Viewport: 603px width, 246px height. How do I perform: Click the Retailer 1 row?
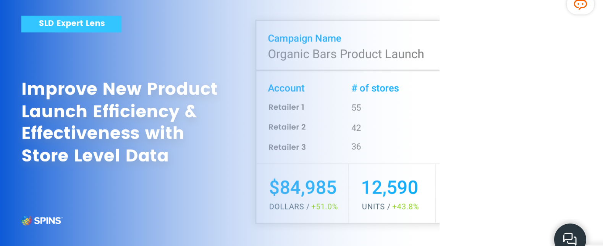(x=286, y=107)
